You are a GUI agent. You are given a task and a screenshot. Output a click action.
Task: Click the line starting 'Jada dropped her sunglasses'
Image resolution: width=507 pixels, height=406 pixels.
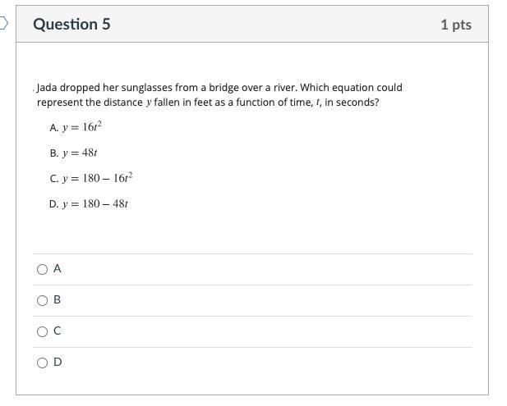(x=219, y=87)
